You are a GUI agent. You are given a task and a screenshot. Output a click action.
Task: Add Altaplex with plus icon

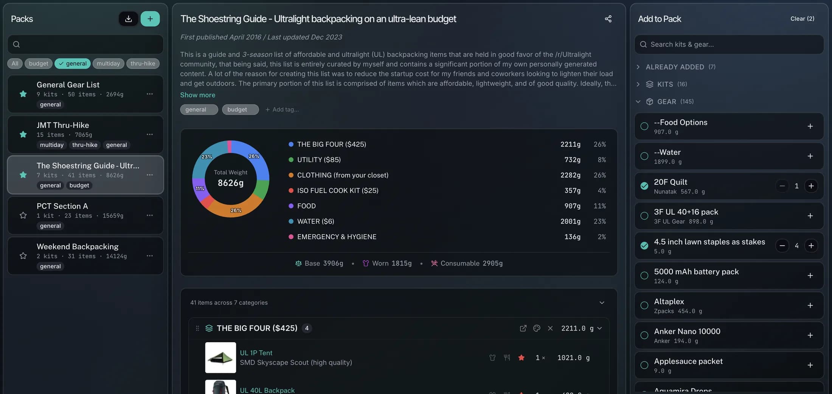[x=810, y=305]
